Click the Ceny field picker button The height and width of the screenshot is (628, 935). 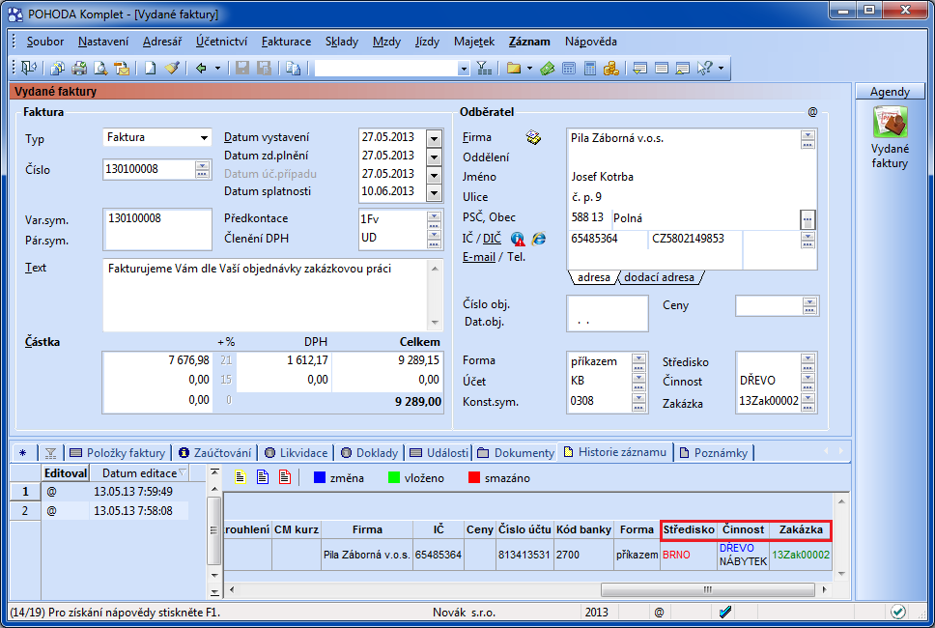point(809,306)
